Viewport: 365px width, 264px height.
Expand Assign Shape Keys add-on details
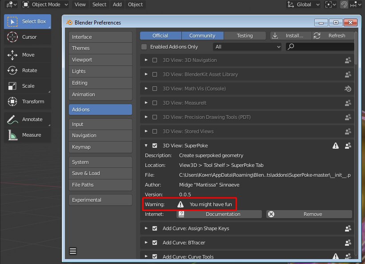coord(146,228)
